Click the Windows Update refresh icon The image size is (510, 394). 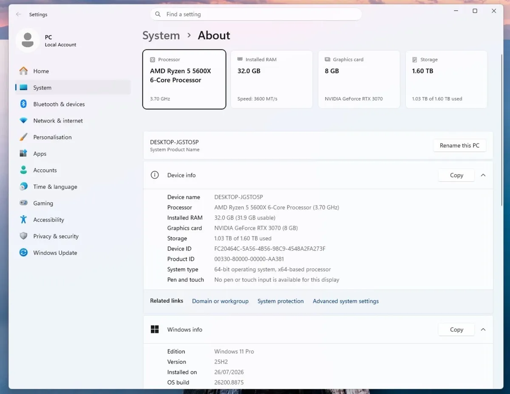click(24, 253)
